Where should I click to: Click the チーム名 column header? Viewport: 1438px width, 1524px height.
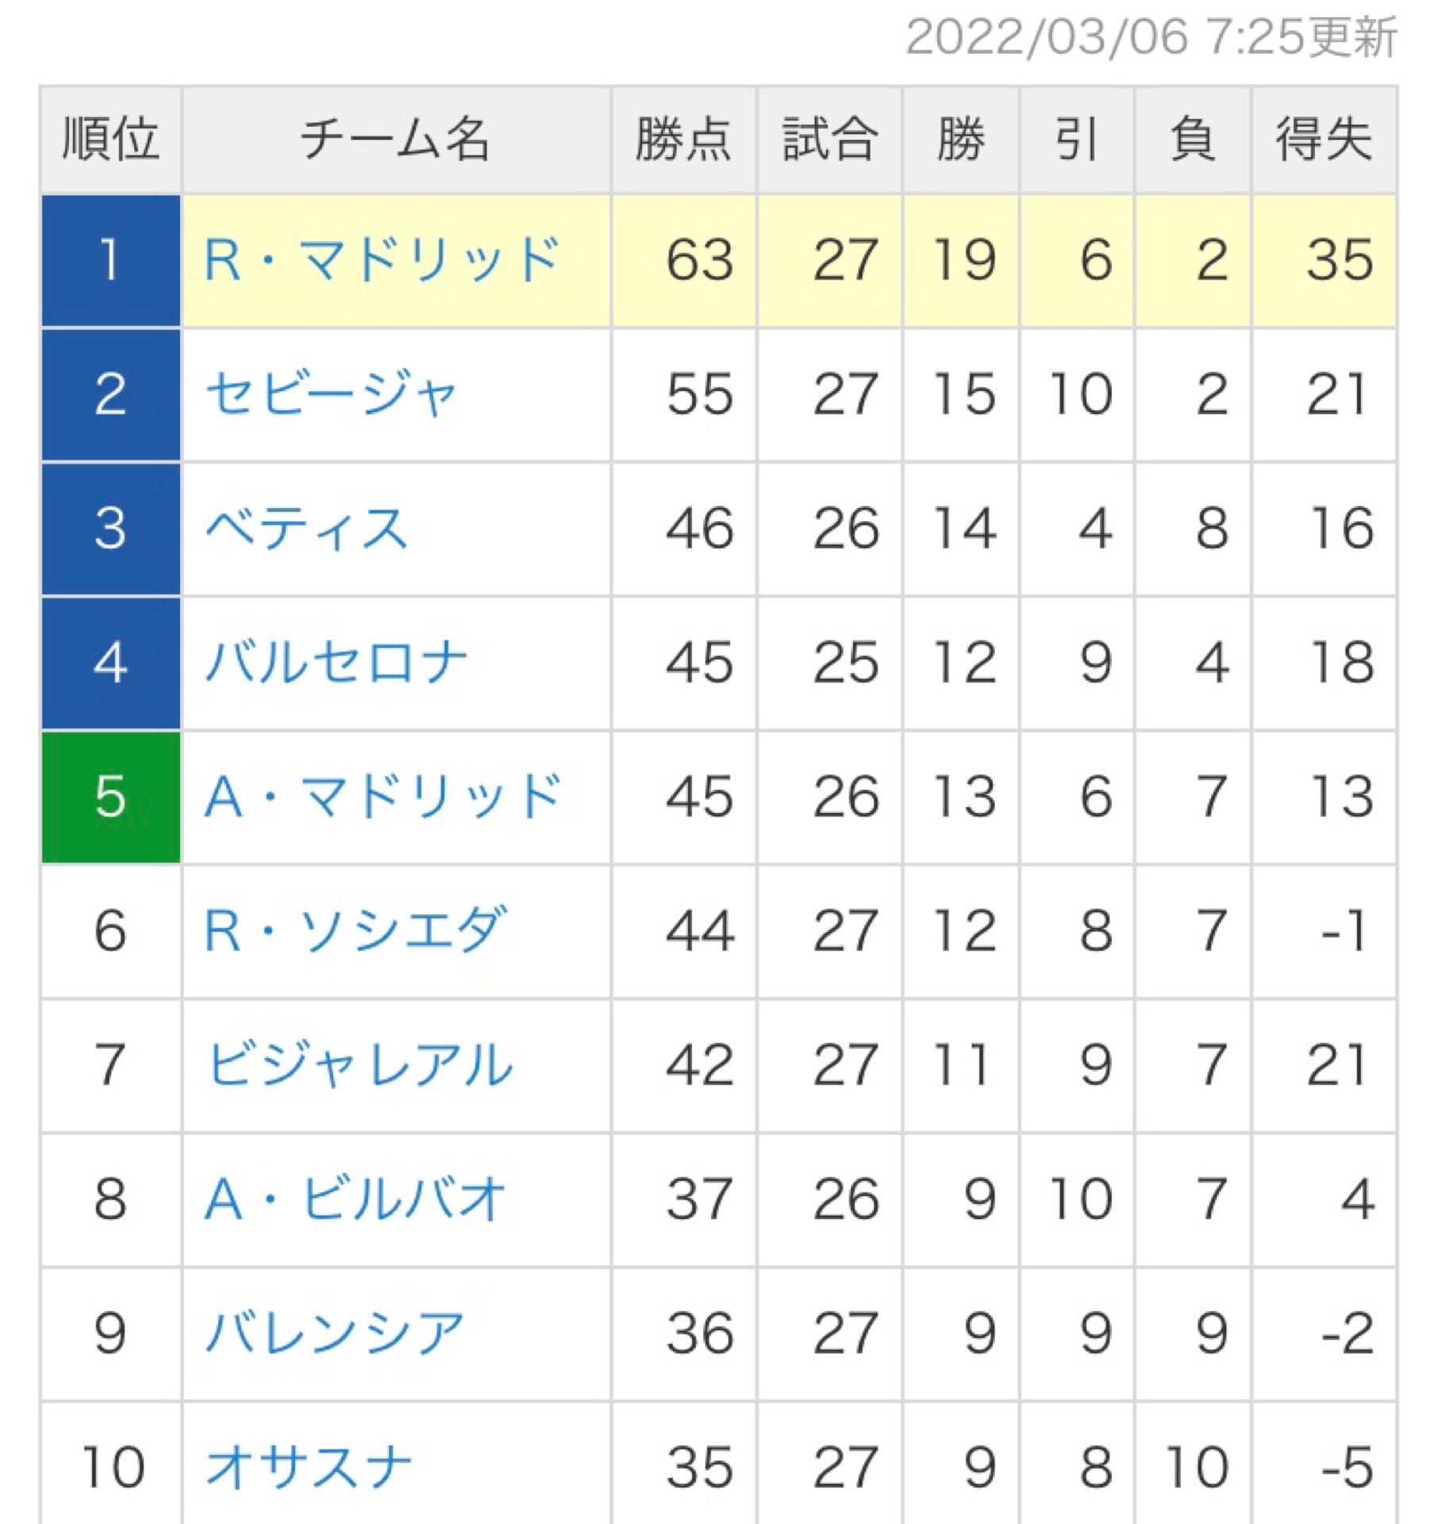pos(395,140)
